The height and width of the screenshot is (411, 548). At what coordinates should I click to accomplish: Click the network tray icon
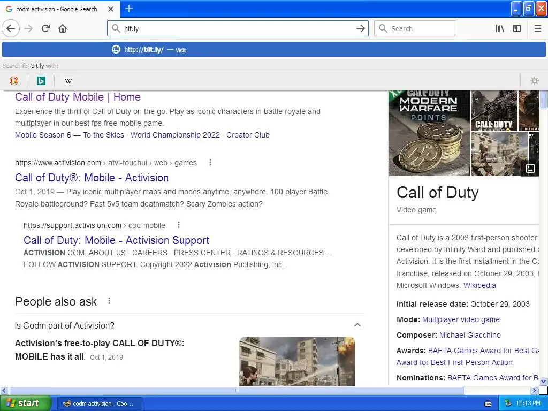coord(508,403)
